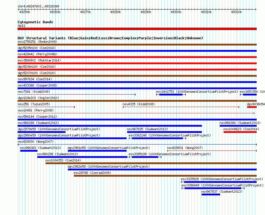Click the chr4:49247603..49326349 region label

click(38, 6)
